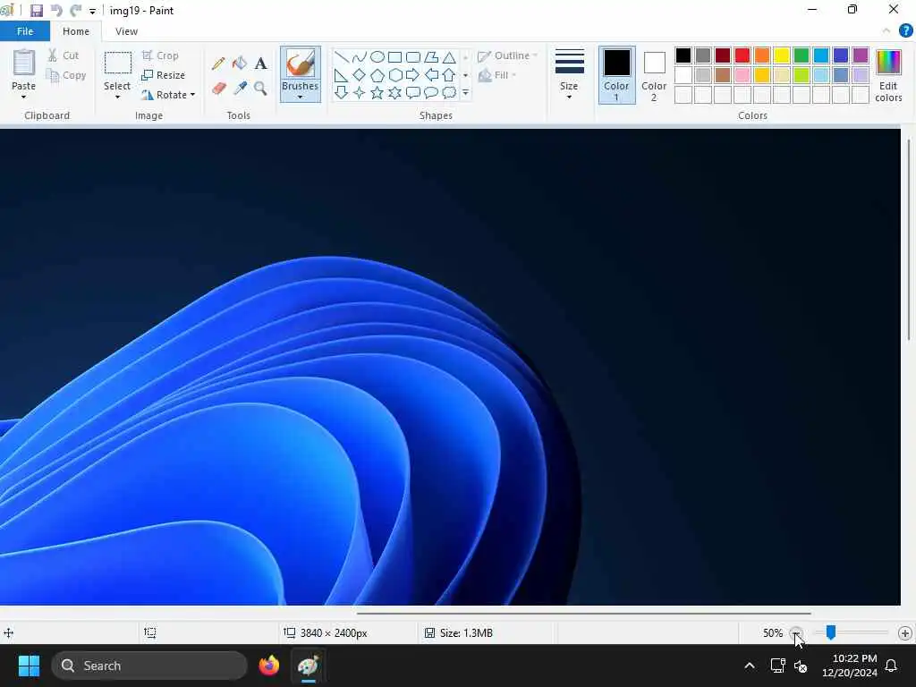Click the zoom in plus button
The height and width of the screenshot is (687, 916).
(x=905, y=632)
